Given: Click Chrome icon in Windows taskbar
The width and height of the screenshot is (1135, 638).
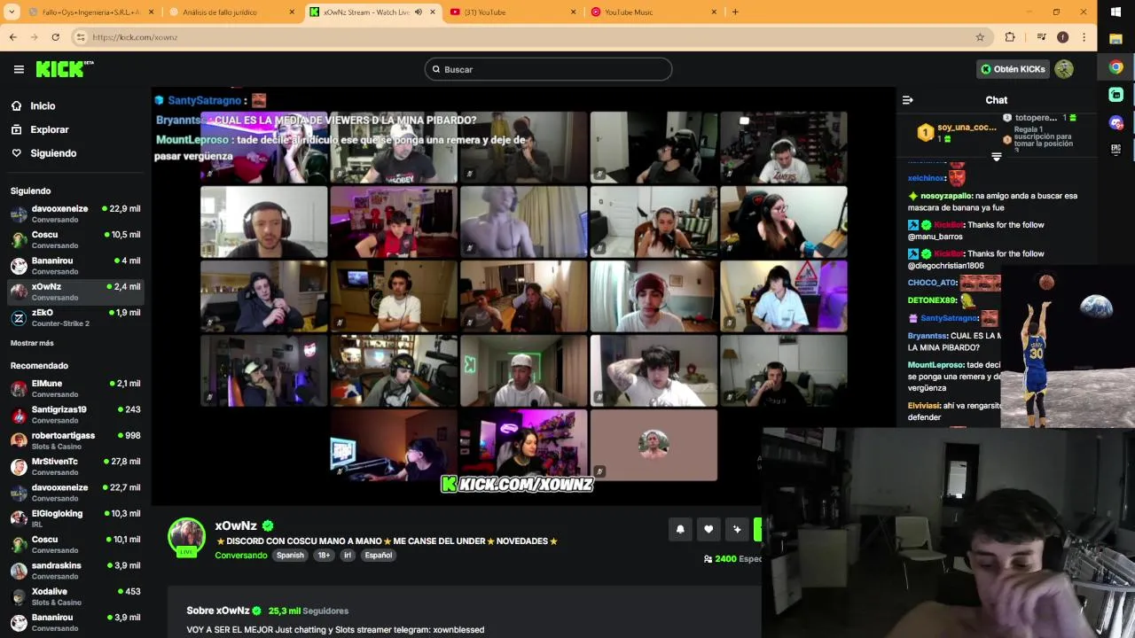Looking at the screenshot, I should (1116, 67).
